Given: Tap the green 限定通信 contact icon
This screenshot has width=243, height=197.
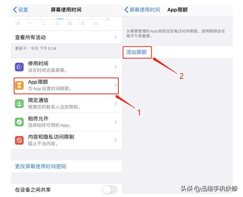Looking at the screenshot, I should pyautogui.click(x=19, y=104).
